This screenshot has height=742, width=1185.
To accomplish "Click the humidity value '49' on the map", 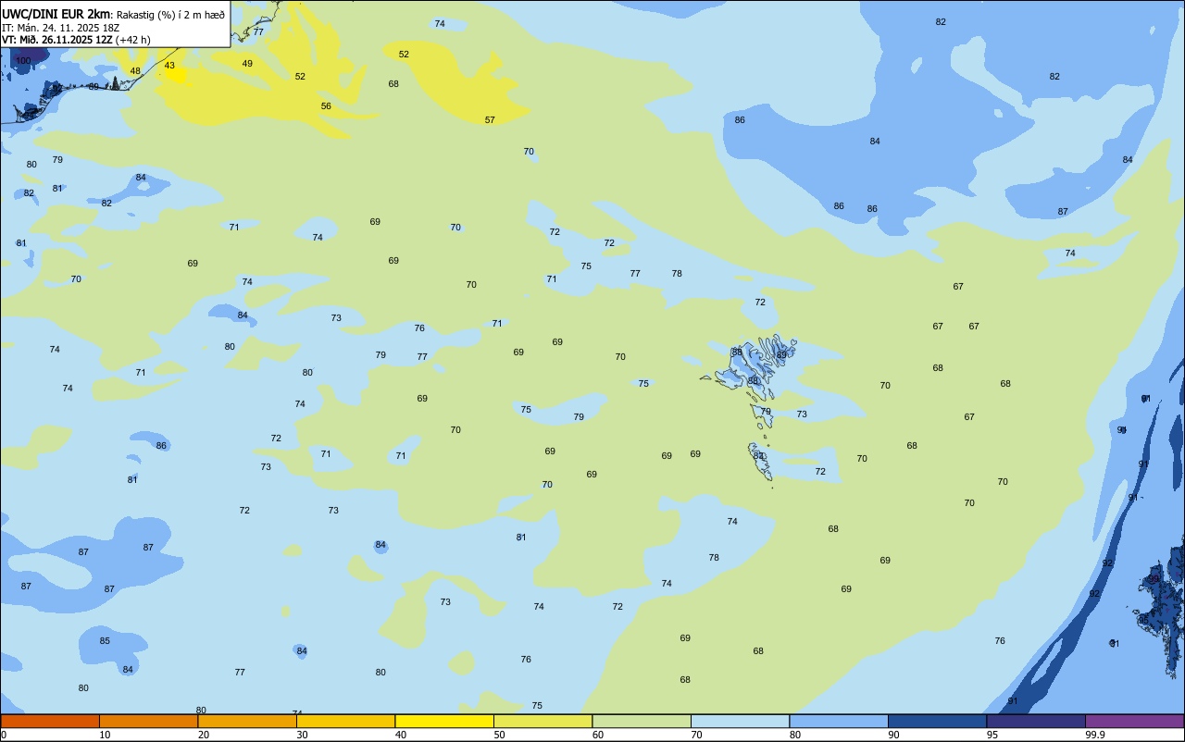I will (x=247, y=64).
